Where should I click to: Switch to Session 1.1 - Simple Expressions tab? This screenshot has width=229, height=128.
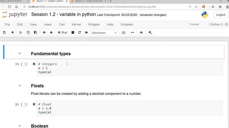point(89,1)
